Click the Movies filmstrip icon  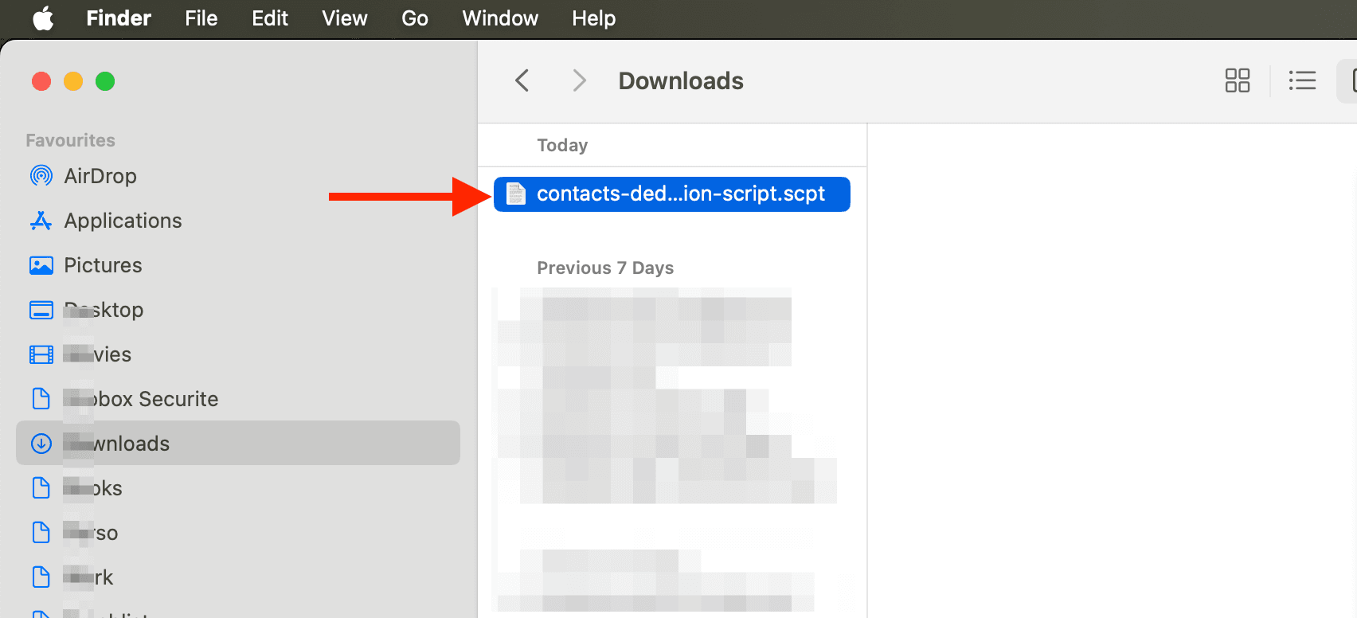tap(41, 354)
